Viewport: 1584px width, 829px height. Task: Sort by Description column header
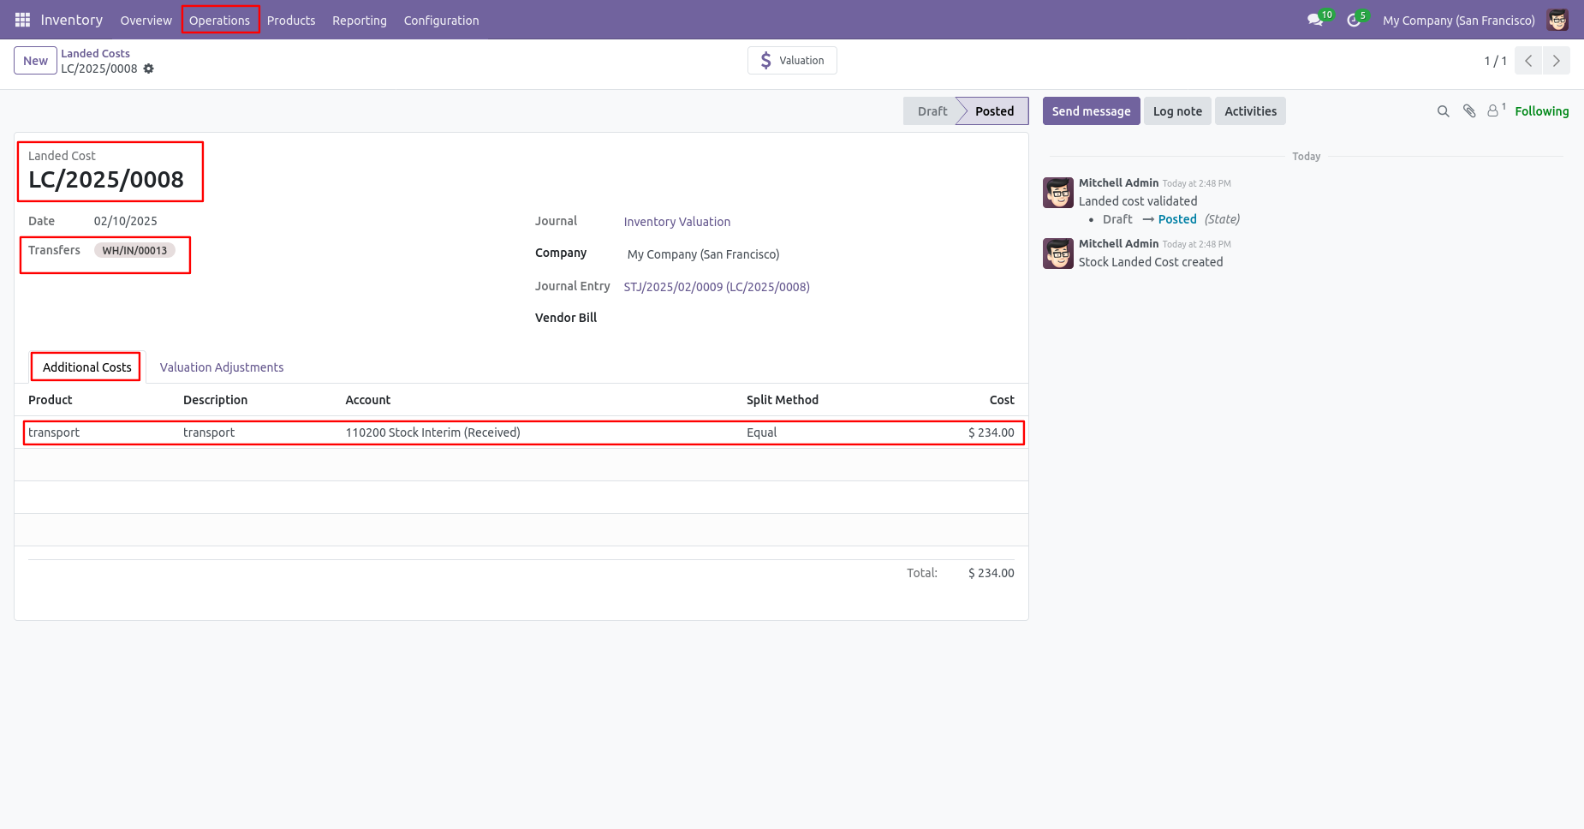click(215, 400)
